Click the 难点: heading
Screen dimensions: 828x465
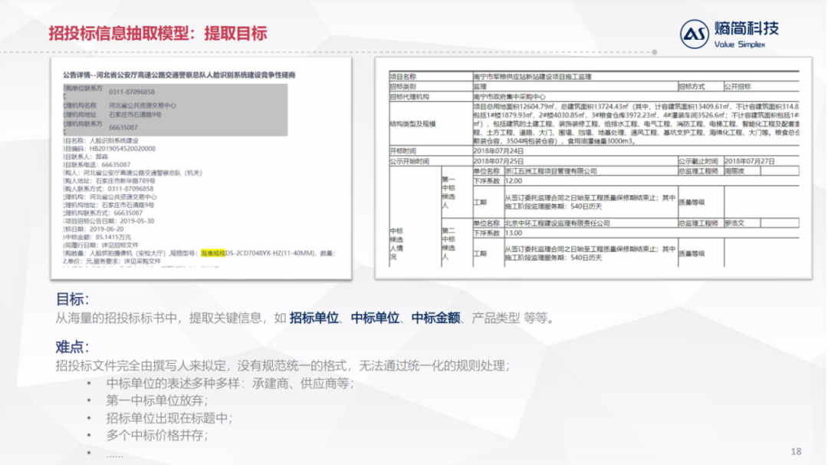point(72,347)
